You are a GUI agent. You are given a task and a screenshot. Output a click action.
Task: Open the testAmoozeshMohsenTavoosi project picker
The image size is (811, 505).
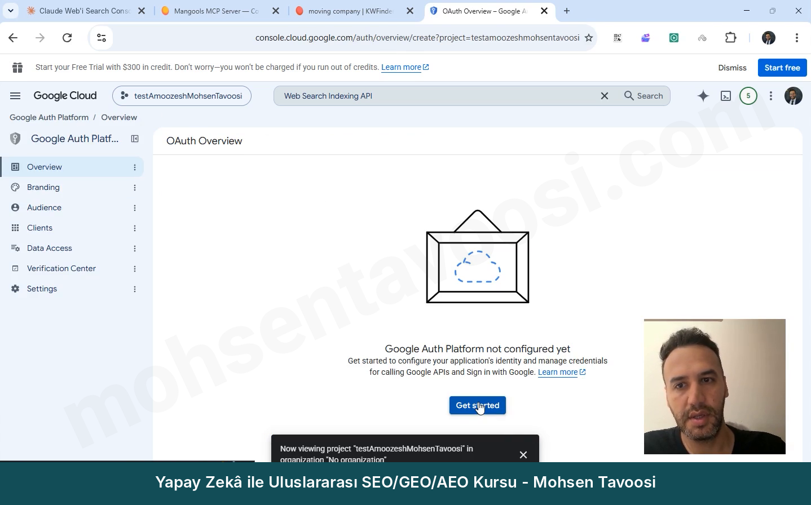(x=182, y=96)
